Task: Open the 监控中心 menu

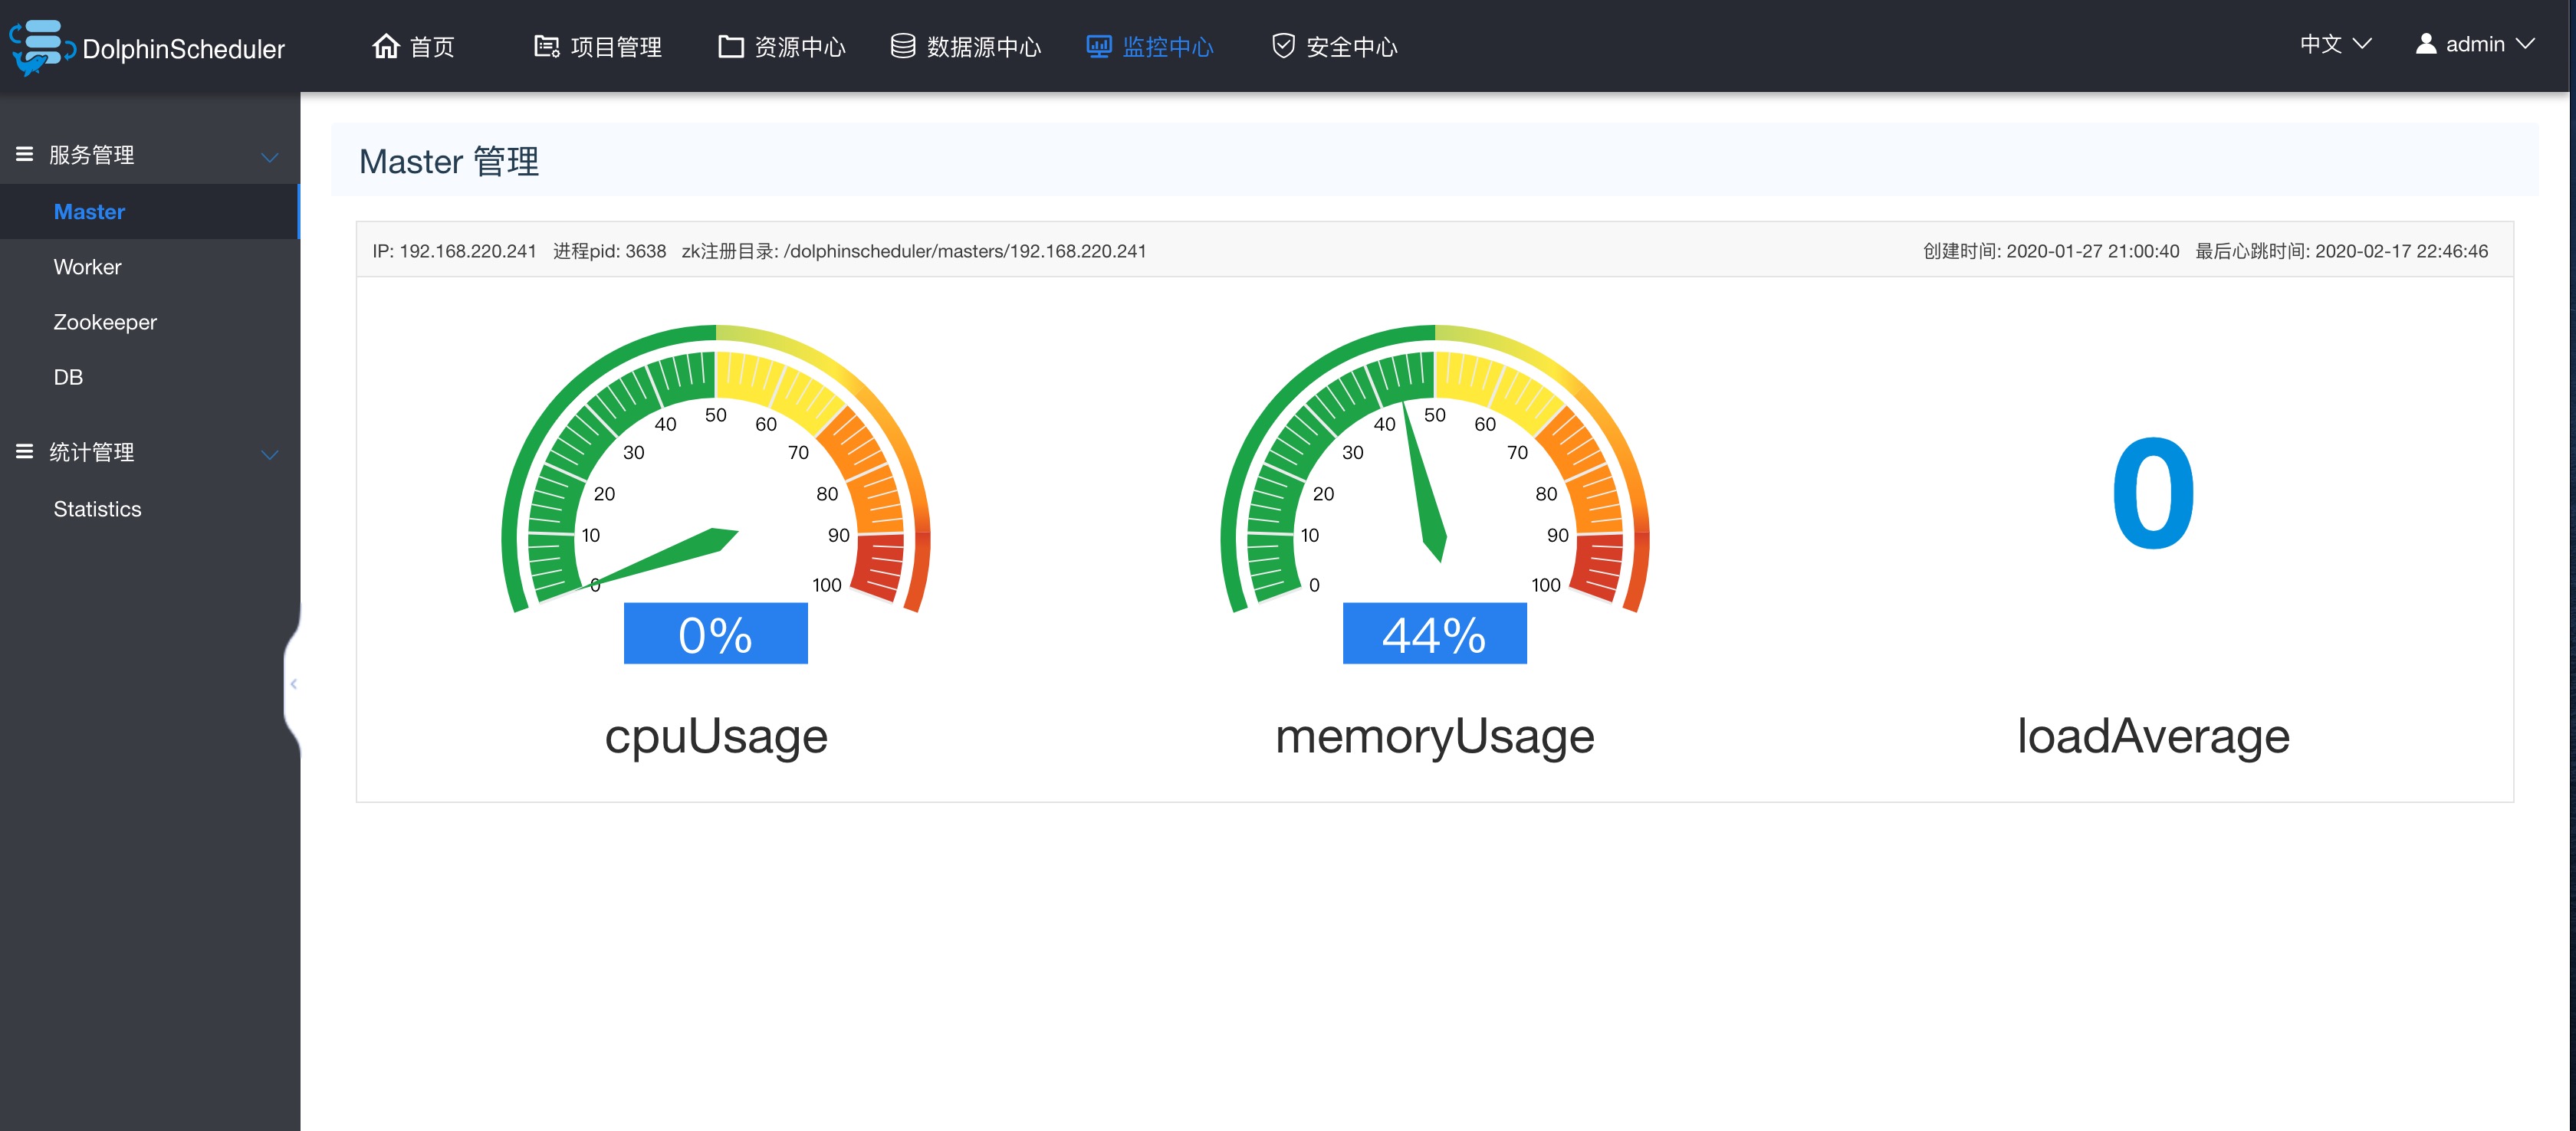Action: pos(1150,46)
